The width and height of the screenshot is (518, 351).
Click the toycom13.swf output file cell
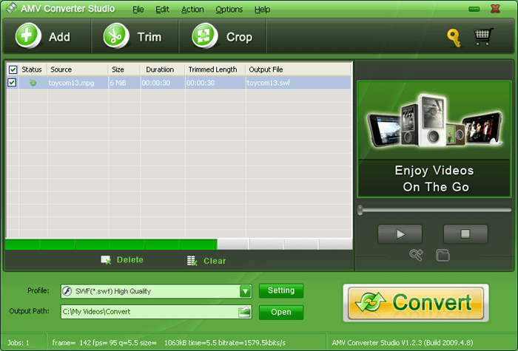coord(298,83)
